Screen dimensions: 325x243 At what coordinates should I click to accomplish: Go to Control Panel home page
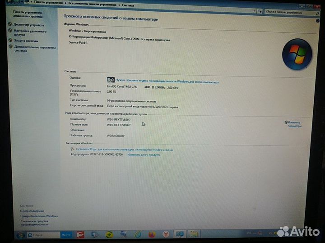tap(28, 14)
